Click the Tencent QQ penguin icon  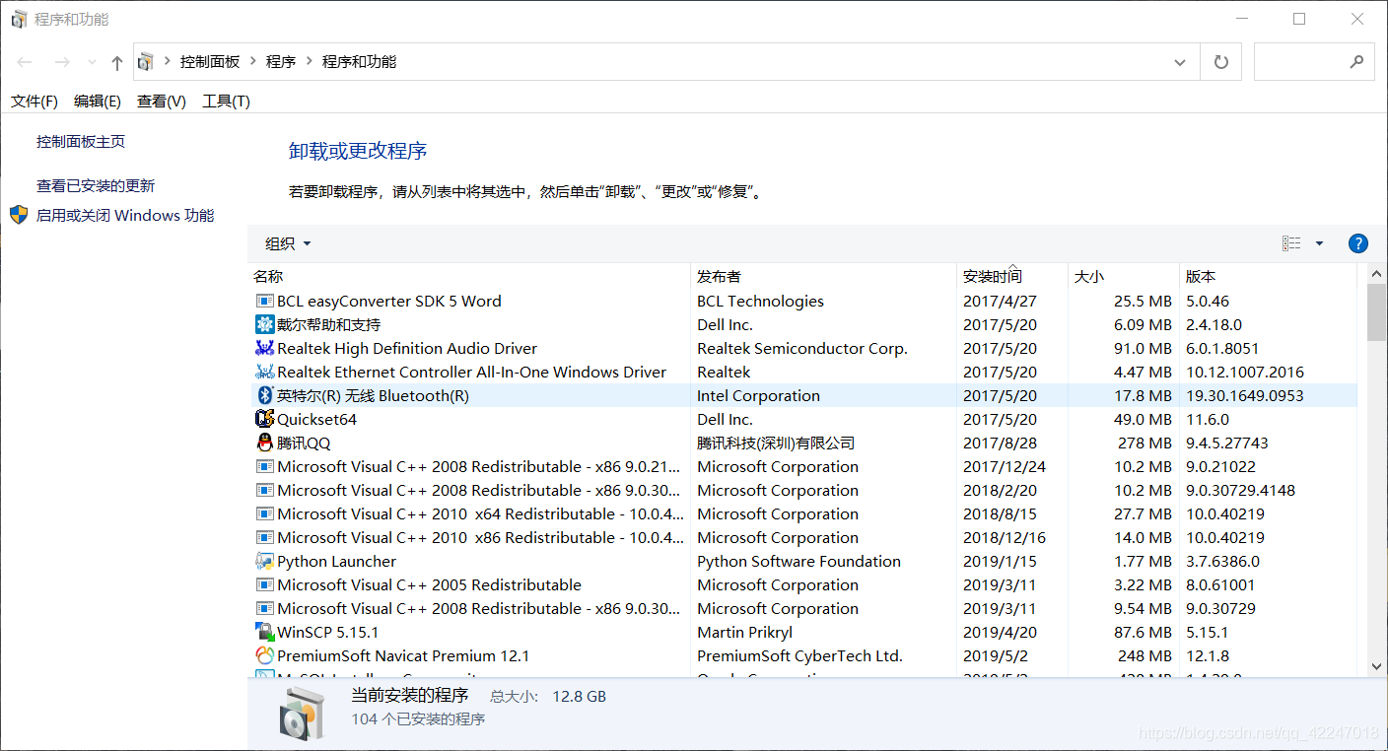[264, 444]
